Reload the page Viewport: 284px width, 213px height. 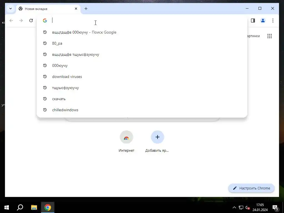point(31,21)
